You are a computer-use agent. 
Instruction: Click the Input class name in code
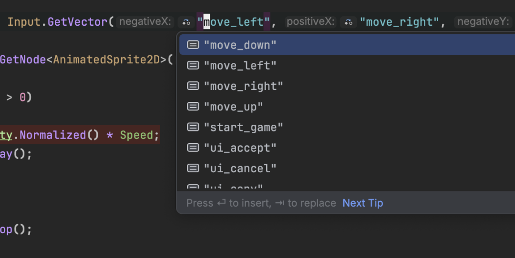26,22
